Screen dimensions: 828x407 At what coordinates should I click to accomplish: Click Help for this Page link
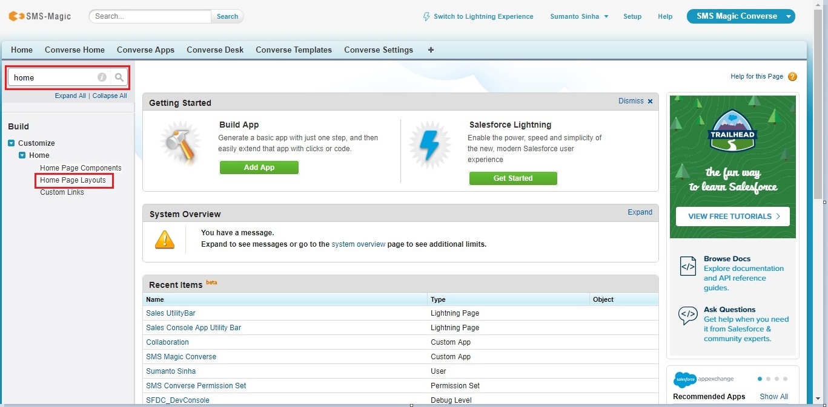[757, 77]
